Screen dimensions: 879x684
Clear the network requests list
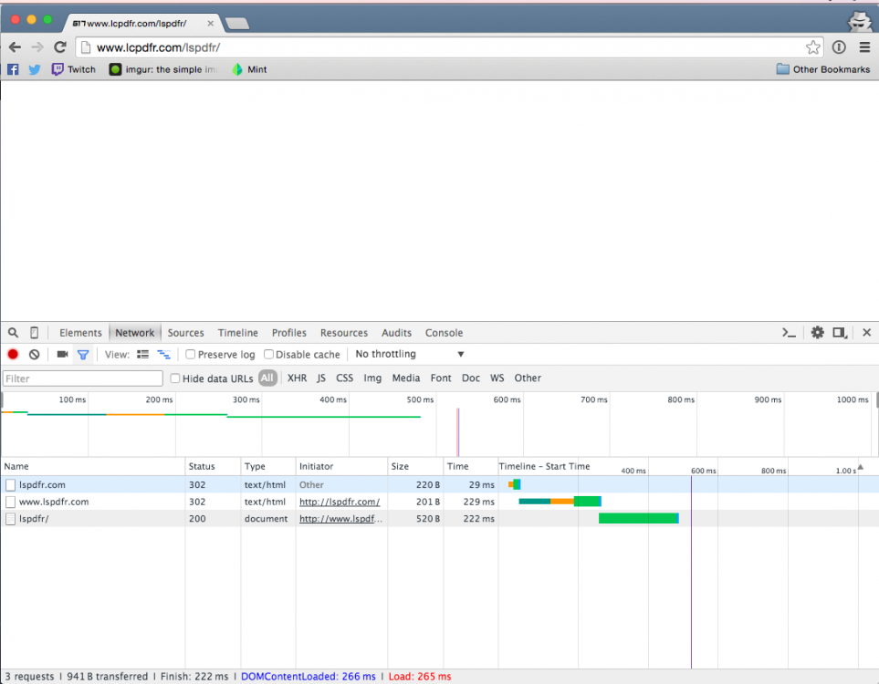(33, 354)
